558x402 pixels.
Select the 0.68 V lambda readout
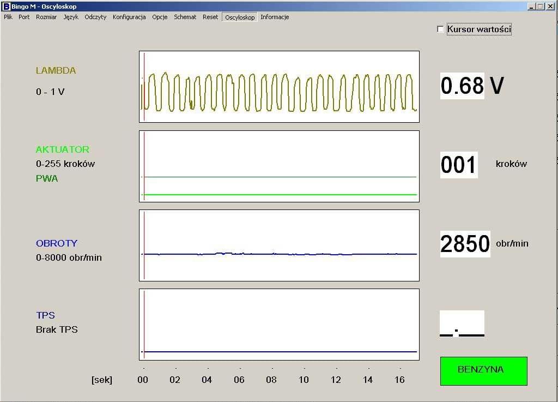[x=462, y=86]
